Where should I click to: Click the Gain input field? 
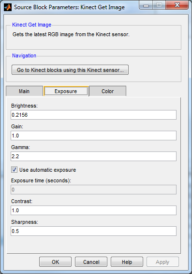pyautogui.click(x=93, y=136)
